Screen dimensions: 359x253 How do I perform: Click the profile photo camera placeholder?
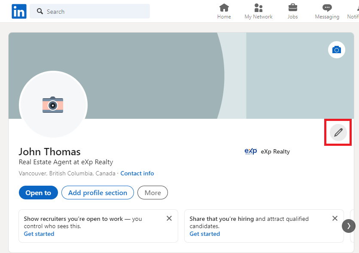(53, 105)
